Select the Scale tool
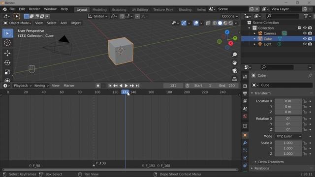 [7, 72]
